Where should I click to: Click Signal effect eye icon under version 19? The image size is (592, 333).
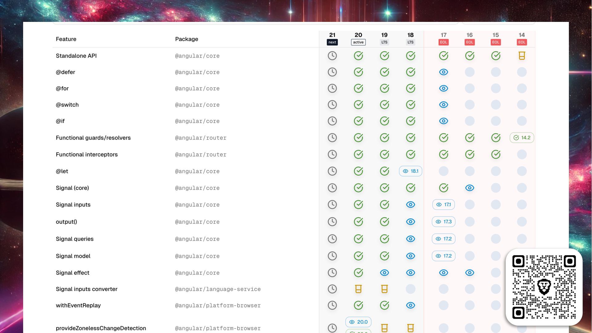(x=384, y=273)
